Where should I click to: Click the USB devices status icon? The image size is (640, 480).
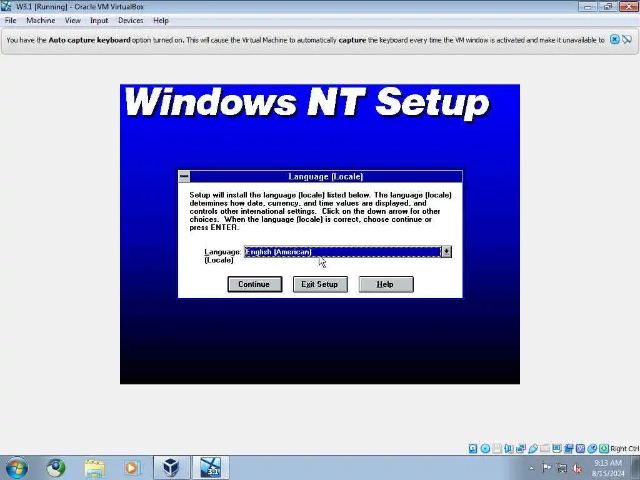pos(532,449)
